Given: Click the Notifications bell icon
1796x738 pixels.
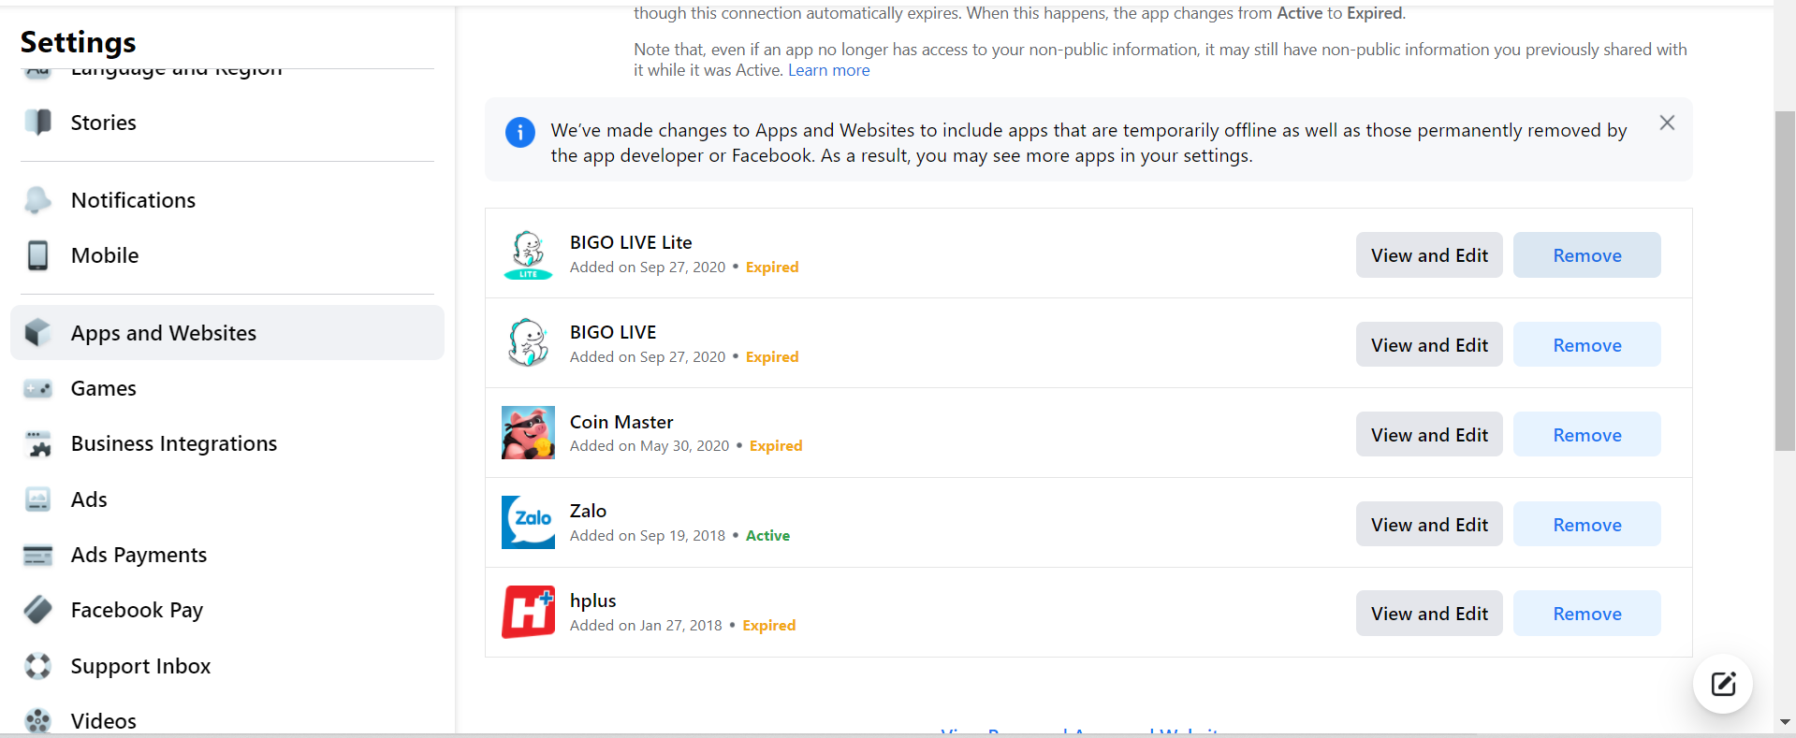Looking at the screenshot, I should 38,200.
